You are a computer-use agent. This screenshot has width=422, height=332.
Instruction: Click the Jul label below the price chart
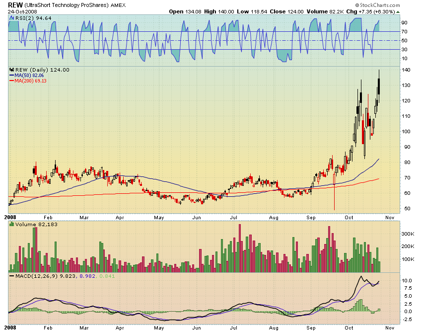[x=234, y=218]
